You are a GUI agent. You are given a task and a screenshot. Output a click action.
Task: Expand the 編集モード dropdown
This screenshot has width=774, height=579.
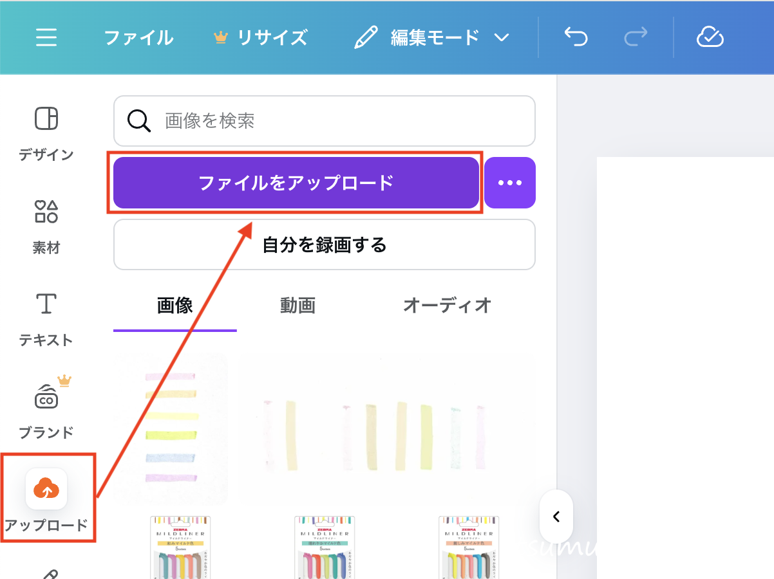click(432, 37)
